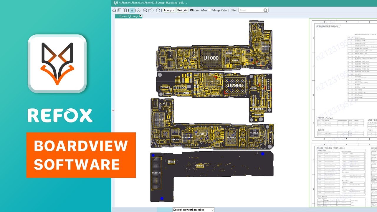Click the BOARDVIEW SOFTWARE orange banner
This screenshot has width=377, height=212.
point(81,155)
